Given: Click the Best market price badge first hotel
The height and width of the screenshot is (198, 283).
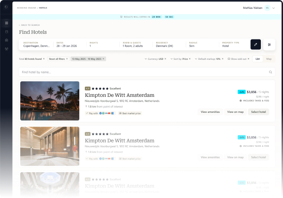Looking at the screenshot, I should [x=130, y=113].
